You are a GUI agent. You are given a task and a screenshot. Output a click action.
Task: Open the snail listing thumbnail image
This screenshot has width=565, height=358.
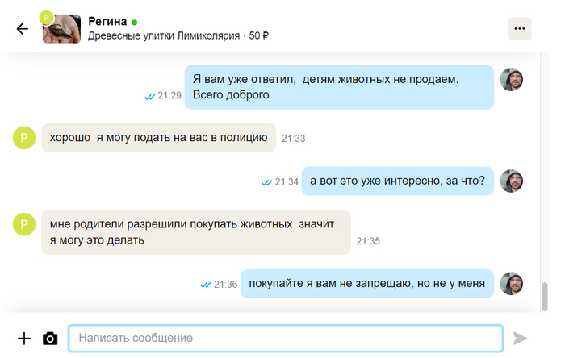coord(61,29)
